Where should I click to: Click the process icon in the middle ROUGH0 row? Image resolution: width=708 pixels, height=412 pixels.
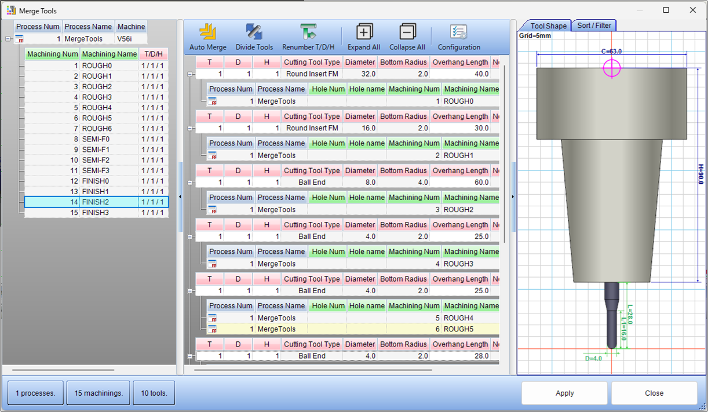pyautogui.click(x=213, y=101)
